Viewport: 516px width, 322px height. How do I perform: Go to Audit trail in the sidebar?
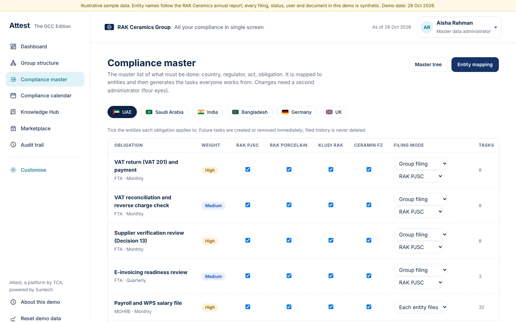coord(45,145)
